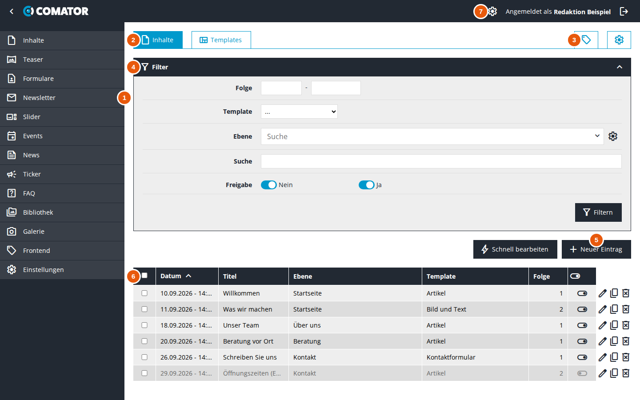Collapse the Filter panel with chevron
640x400 pixels.
pos(620,67)
